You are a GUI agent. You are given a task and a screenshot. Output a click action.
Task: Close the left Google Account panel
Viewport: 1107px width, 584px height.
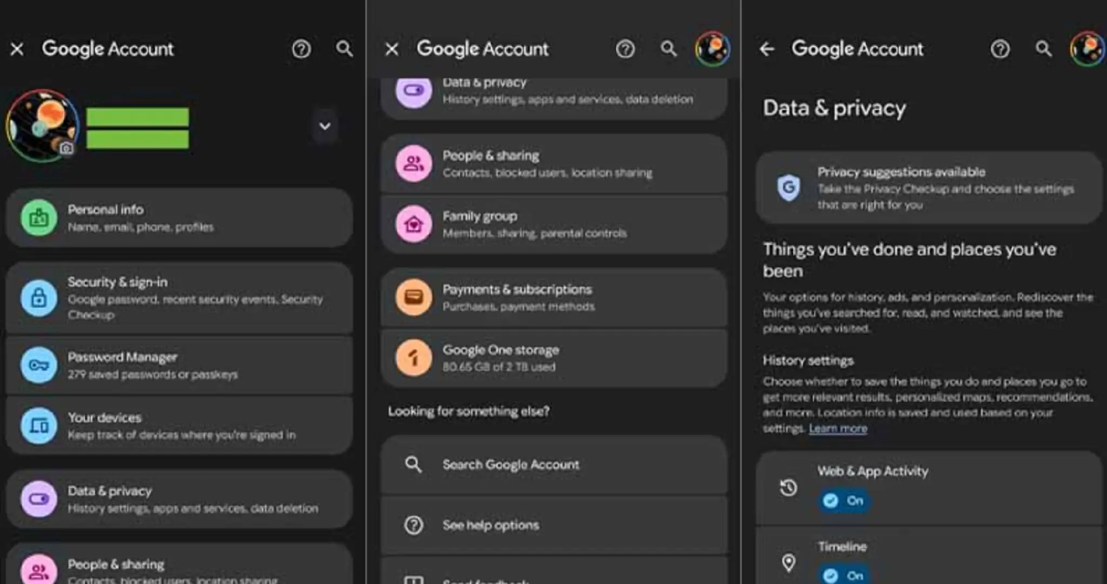click(x=17, y=49)
